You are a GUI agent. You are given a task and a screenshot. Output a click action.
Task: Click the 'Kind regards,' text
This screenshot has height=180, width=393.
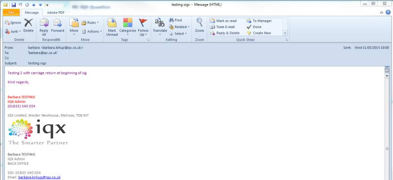(x=18, y=82)
